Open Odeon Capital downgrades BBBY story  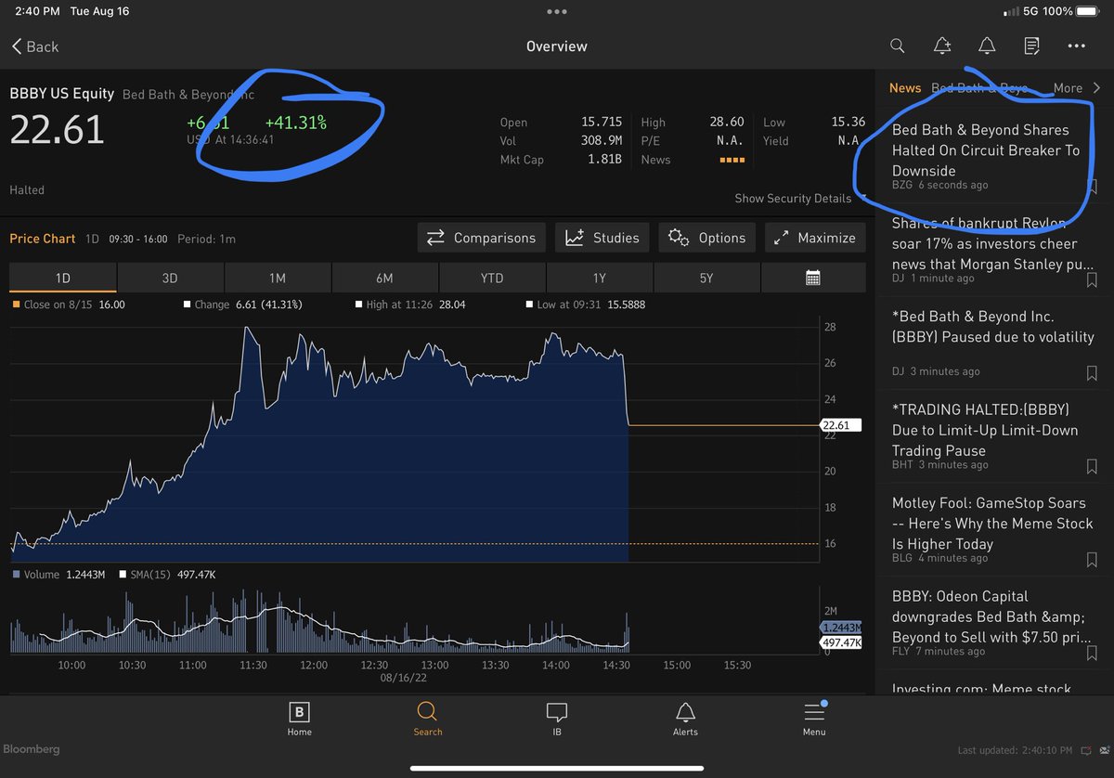coord(991,616)
